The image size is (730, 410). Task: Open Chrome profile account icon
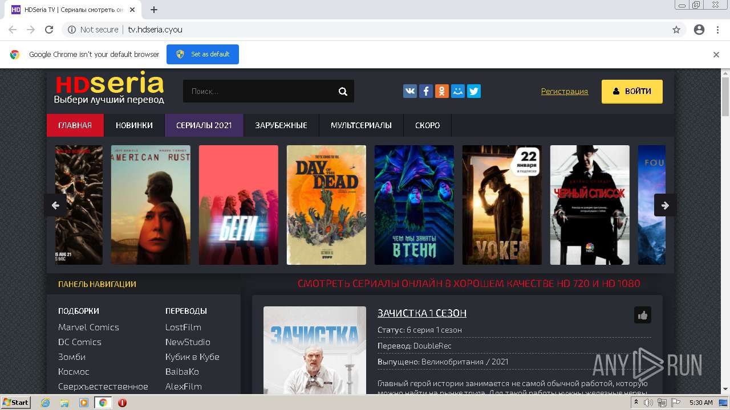(699, 30)
